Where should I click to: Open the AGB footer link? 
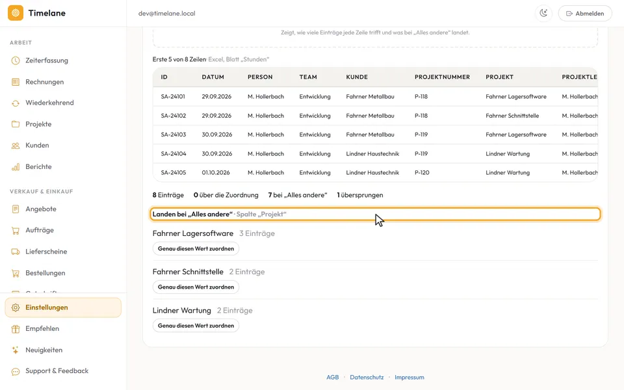point(333,377)
